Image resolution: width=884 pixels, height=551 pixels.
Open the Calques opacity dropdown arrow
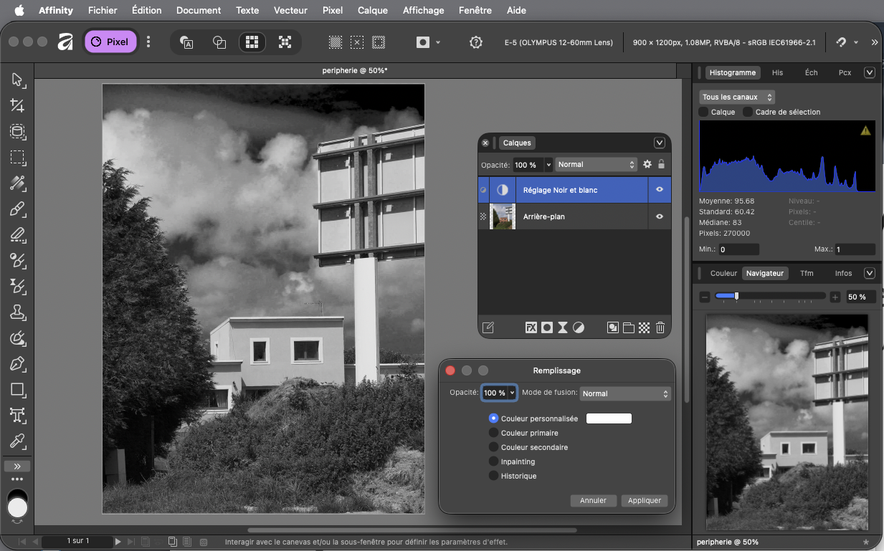pos(549,165)
